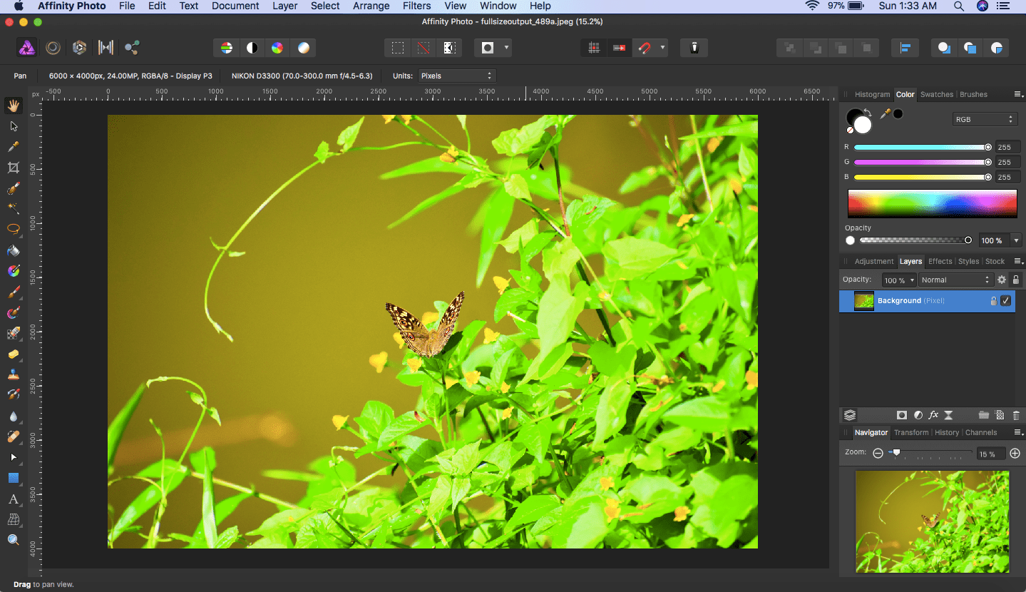
Task: Select the Rectangle shape tool
Action: [13, 478]
